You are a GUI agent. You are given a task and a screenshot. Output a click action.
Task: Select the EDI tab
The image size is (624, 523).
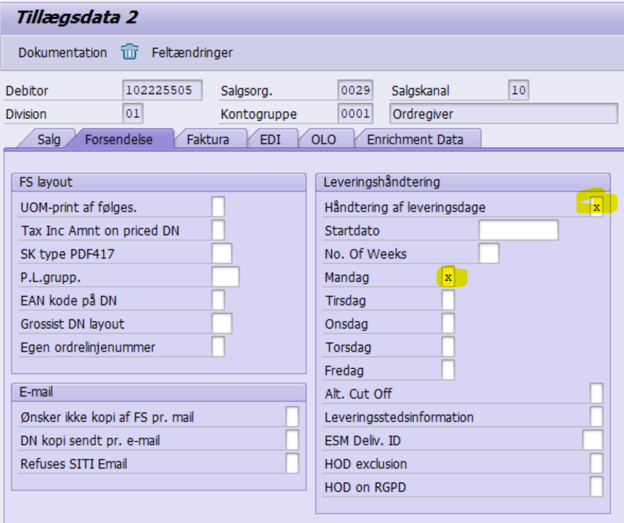pyautogui.click(x=270, y=139)
